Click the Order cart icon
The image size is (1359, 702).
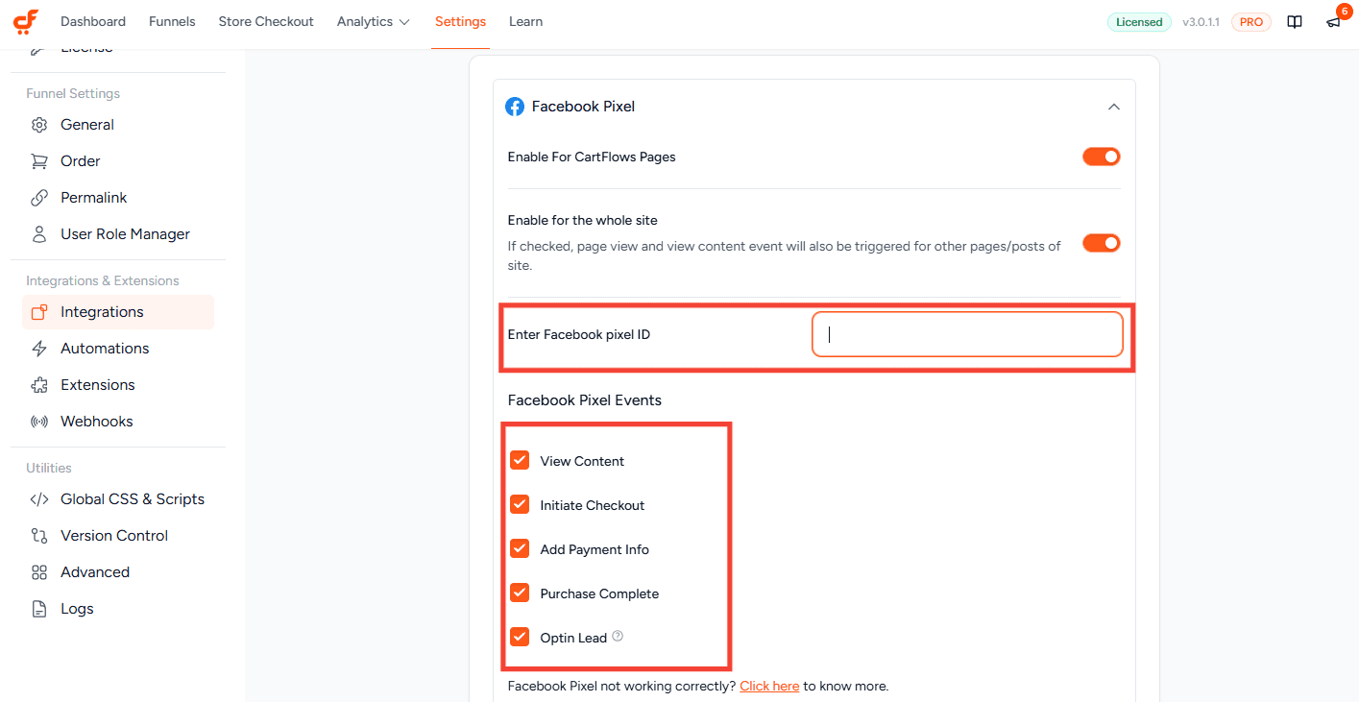(39, 161)
